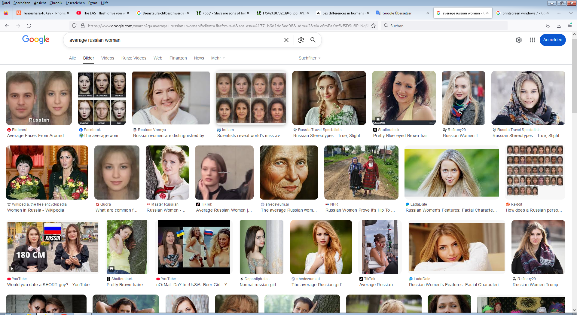Select the Web results tab
Screen dimensions: 577x315
pyautogui.click(x=158, y=58)
